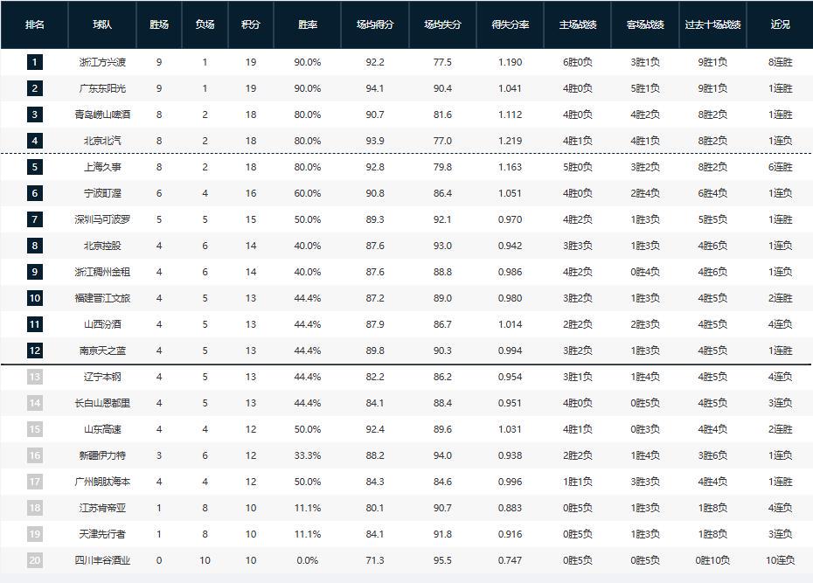The width and height of the screenshot is (813, 583).
Task: Click the 过去十场战绩 column header
Action: tap(713, 24)
